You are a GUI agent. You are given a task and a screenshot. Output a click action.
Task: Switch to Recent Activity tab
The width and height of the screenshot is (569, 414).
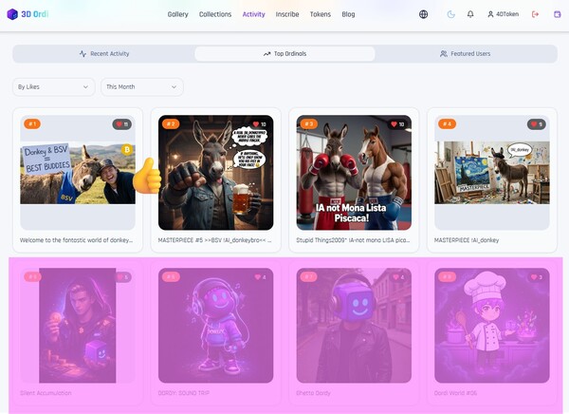click(104, 54)
